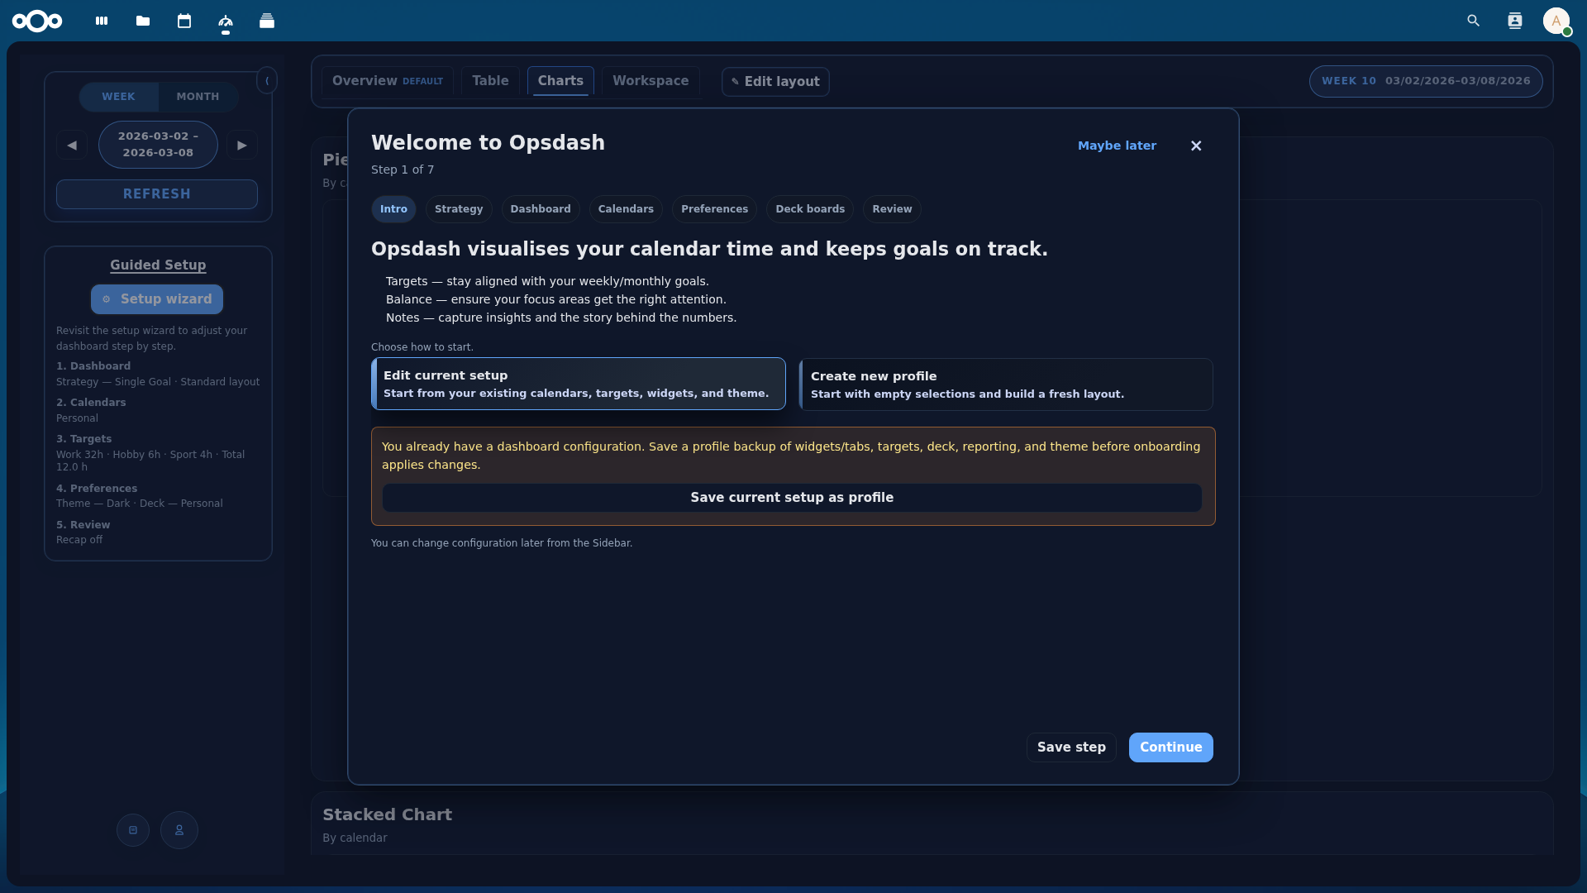Open the Opsdash gauge icon in the top bar
The image size is (1587, 893).
(x=225, y=21)
